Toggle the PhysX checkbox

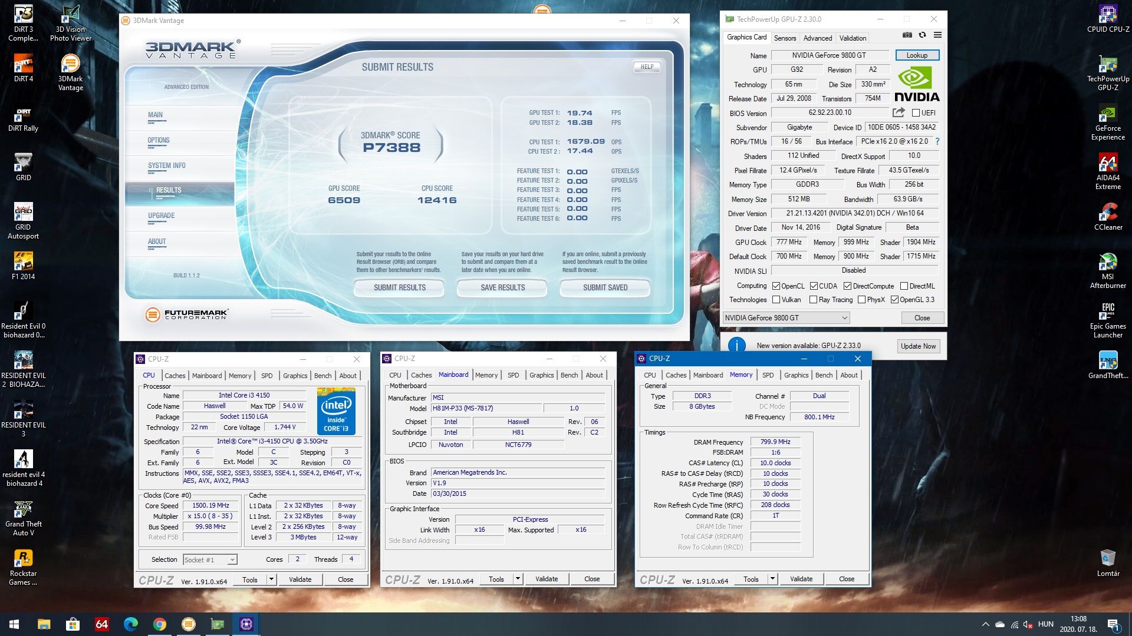pos(861,300)
